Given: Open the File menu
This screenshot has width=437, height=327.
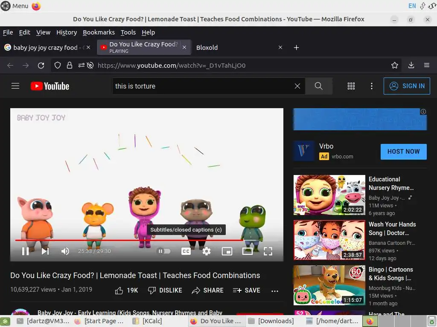Looking at the screenshot, I should (8, 32).
